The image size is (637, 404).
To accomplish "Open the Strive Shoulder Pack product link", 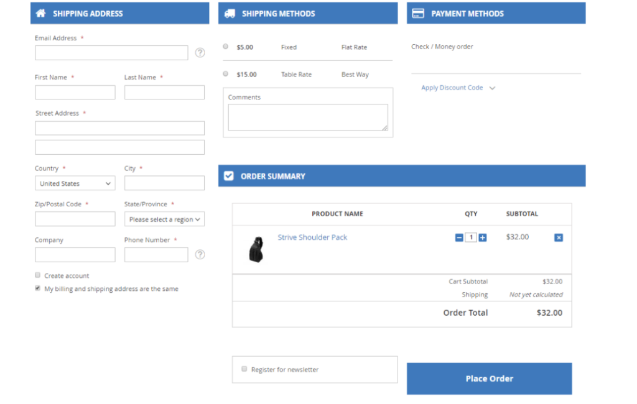I will pos(312,237).
